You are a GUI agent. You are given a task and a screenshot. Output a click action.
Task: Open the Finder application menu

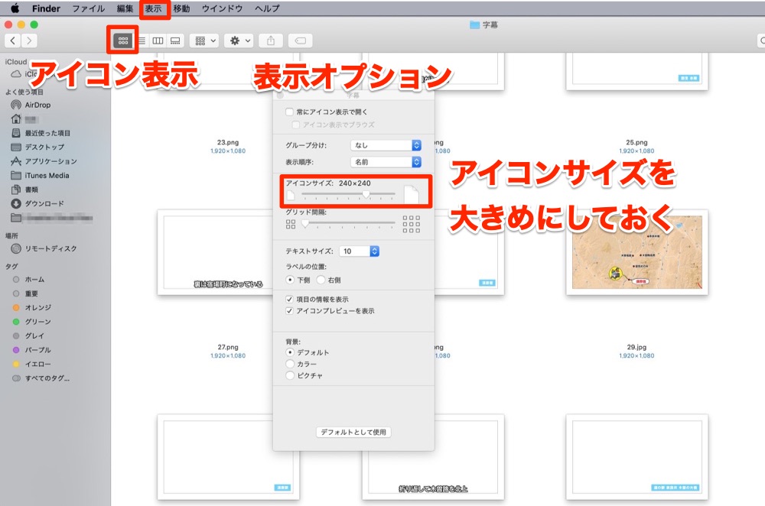point(46,8)
